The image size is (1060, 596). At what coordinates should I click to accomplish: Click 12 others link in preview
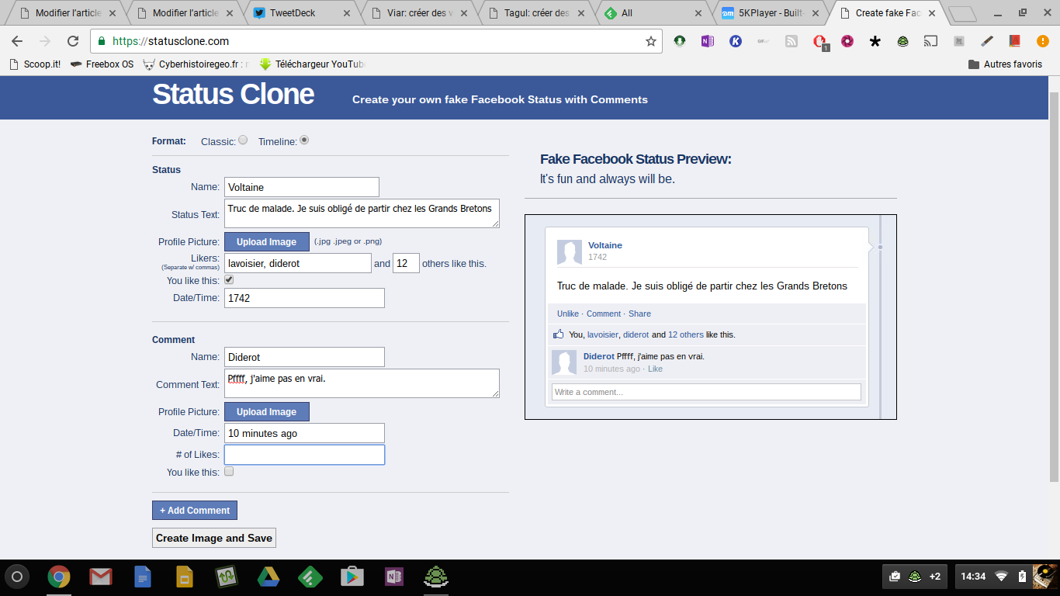tap(686, 334)
